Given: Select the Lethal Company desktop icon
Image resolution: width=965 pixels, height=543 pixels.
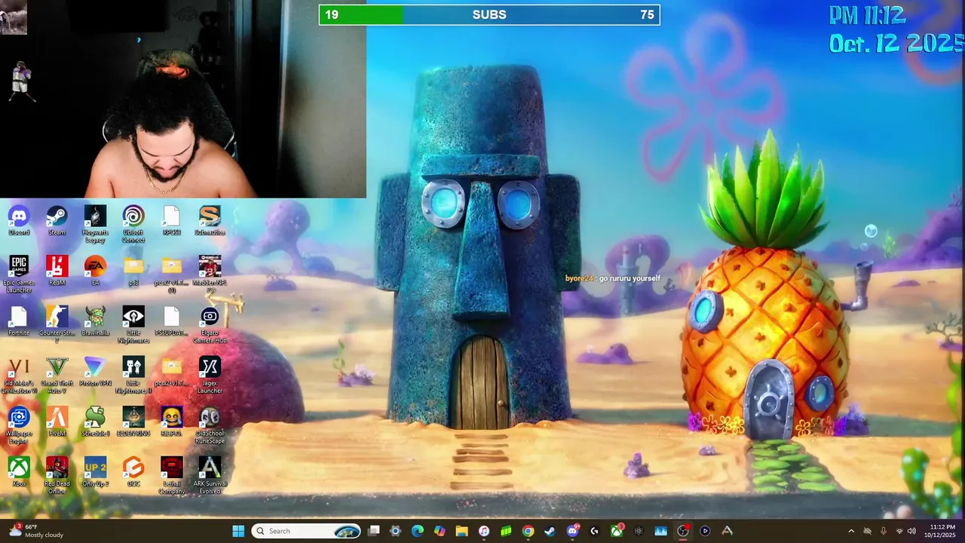Looking at the screenshot, I should tap(171, 475).
